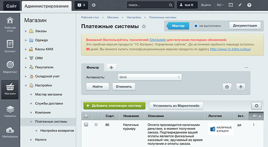Click the Наличные курьеру logo image
This screenshot has height=147, width=268.
coord(221,129)
